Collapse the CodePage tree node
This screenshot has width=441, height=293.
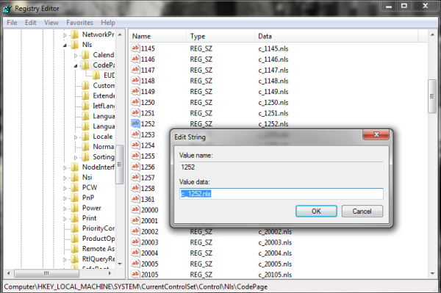(x=76, y=66)
